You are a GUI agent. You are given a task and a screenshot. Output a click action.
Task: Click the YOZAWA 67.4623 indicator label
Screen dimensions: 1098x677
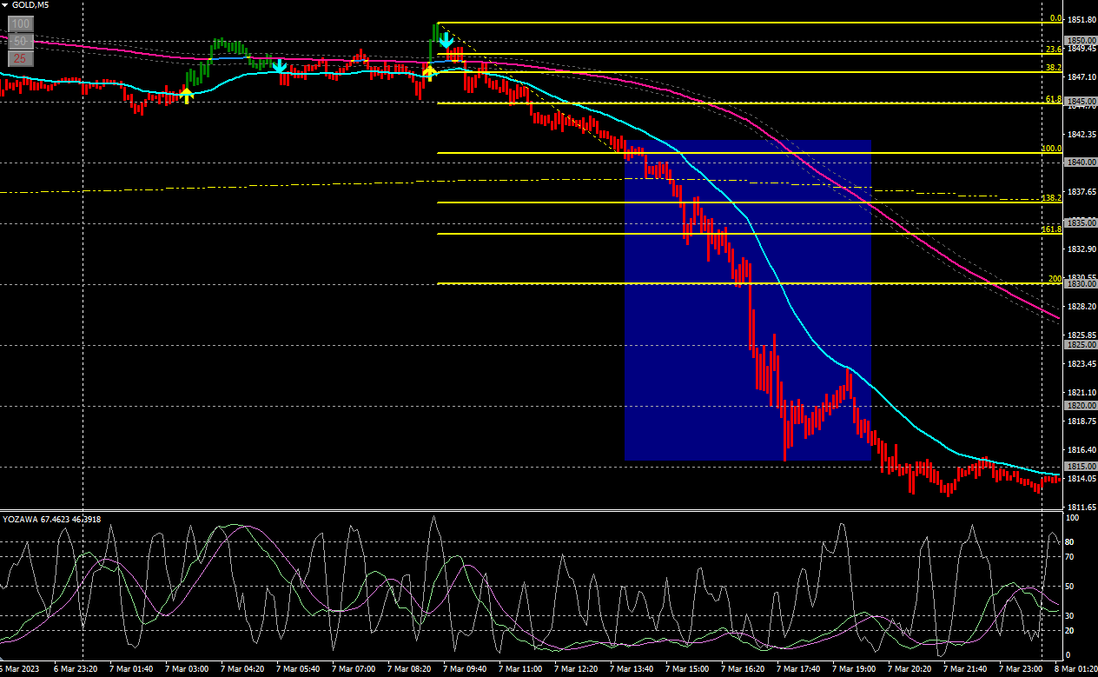click(52, 520)
